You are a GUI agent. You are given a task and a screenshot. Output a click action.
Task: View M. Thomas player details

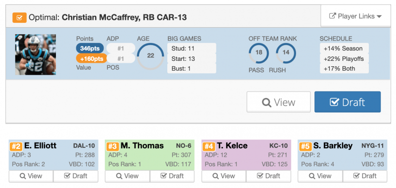pyautogui.click(x=128, y=176)
